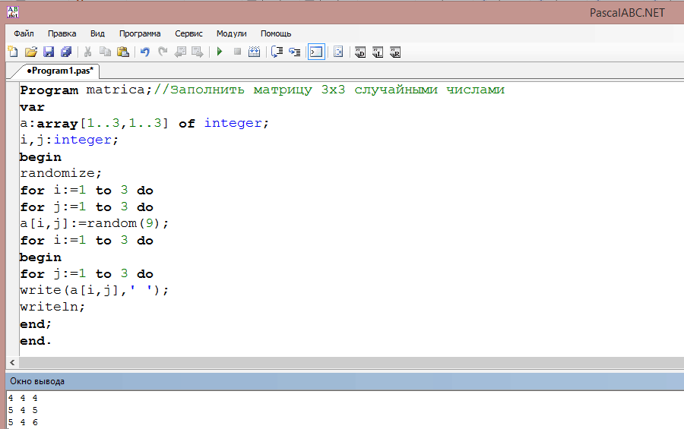Place cursor after randomize; in code

(102, 174)
